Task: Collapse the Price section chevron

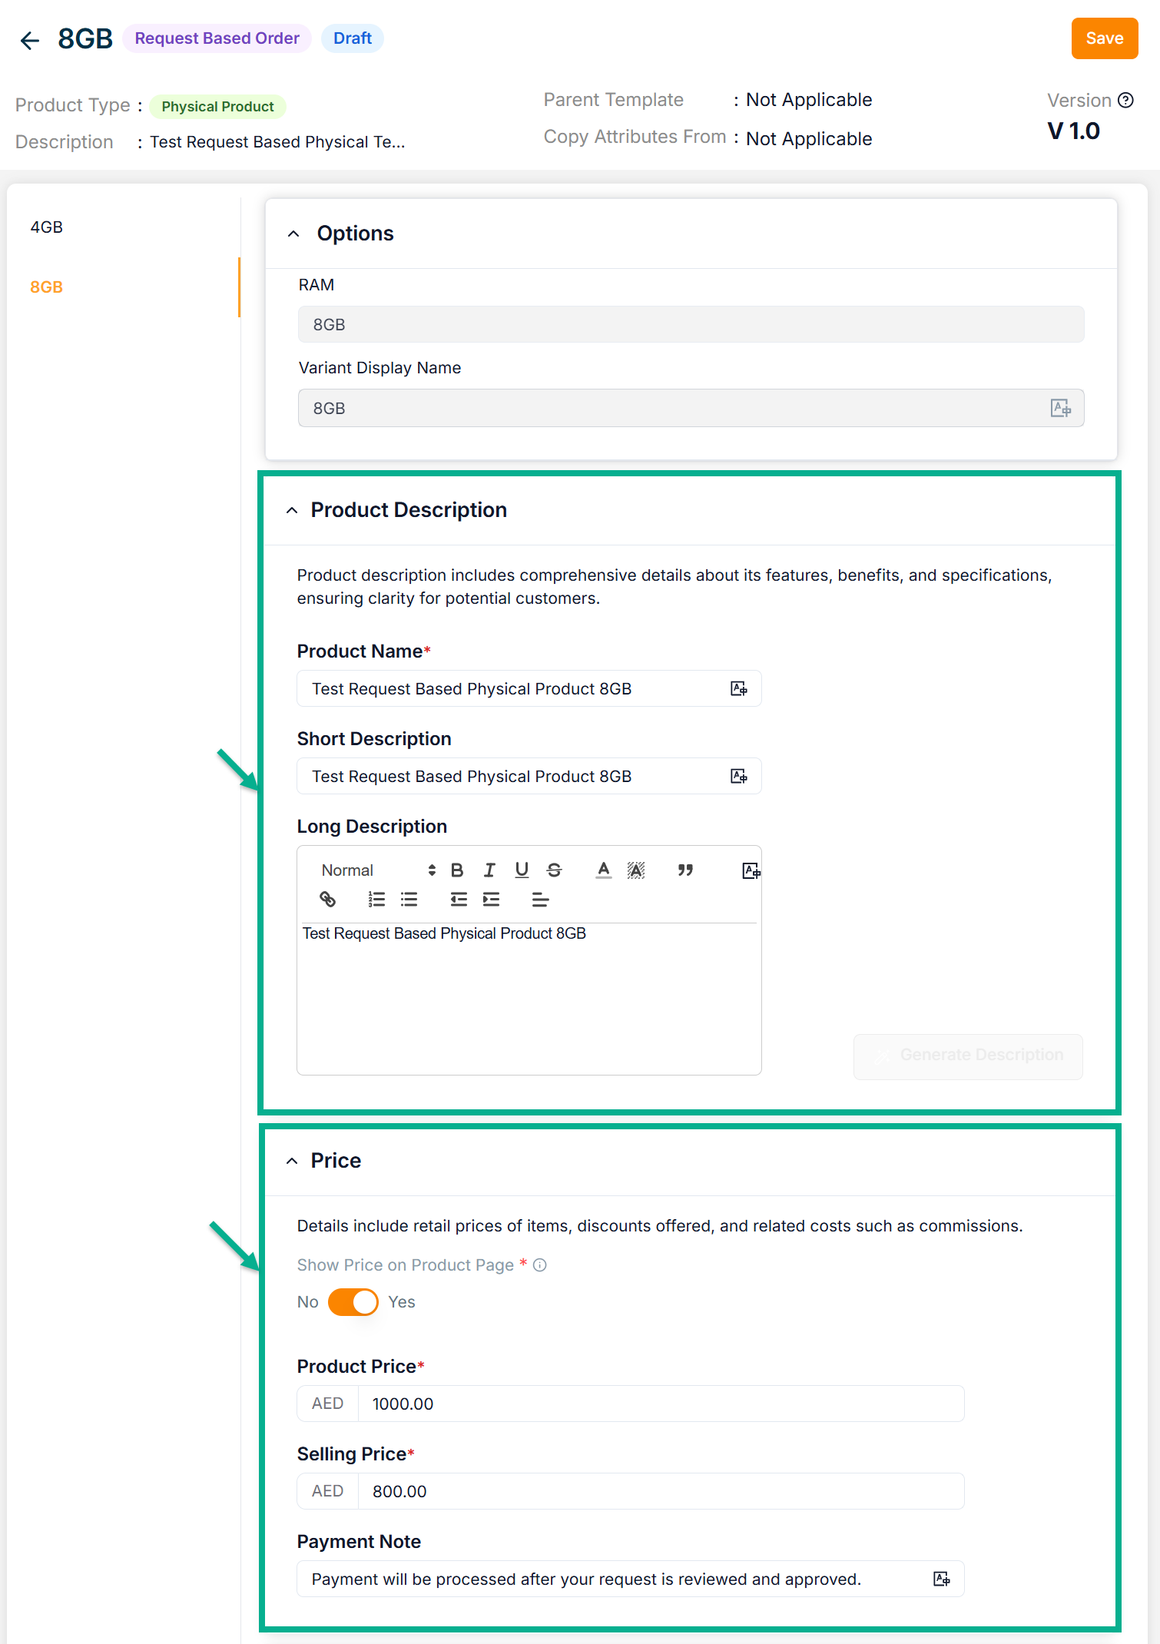Action: pos(292,1161)
